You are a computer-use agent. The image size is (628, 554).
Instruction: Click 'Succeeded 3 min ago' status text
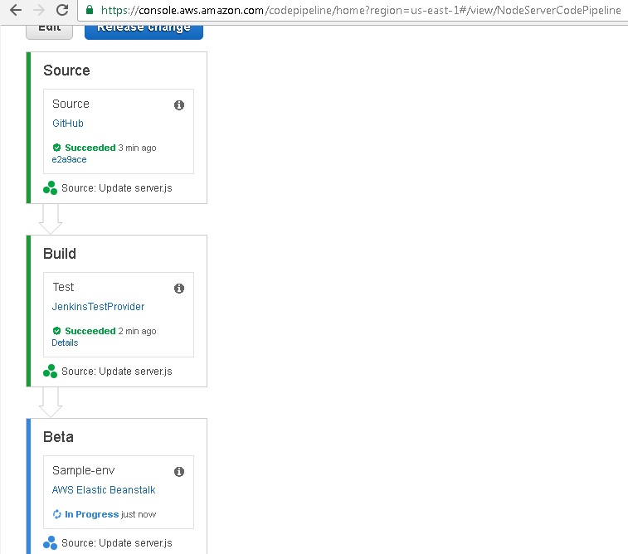110,148
